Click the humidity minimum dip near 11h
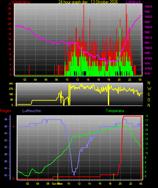The height and width of the screenshot is (188, 158). tap(74, 173)
